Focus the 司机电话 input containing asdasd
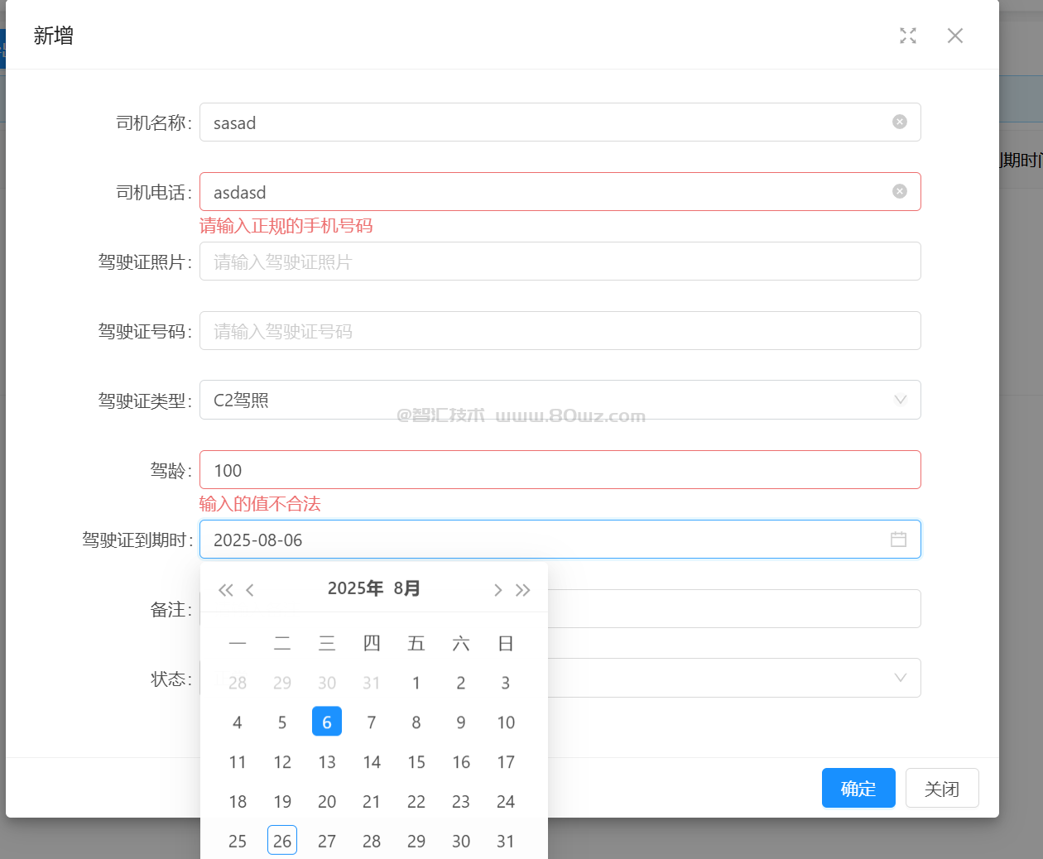The height and width of the screenshot is (859, 1043). [x=560, y=191]
